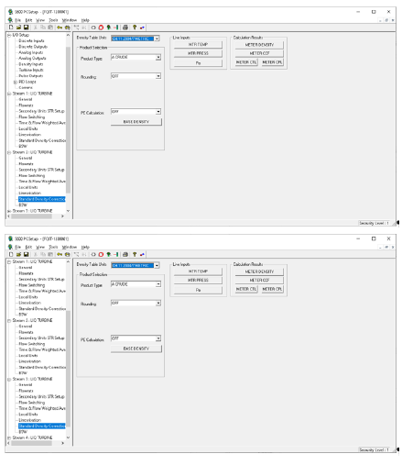Click the green tree icon in upper window toolbar

click(108, 28)
